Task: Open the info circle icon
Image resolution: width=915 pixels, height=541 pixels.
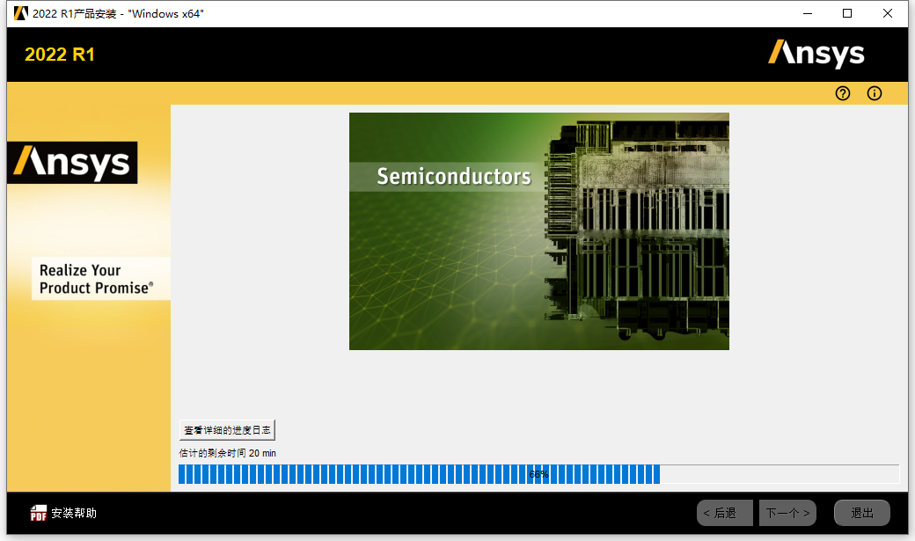Action: [875, 93]
